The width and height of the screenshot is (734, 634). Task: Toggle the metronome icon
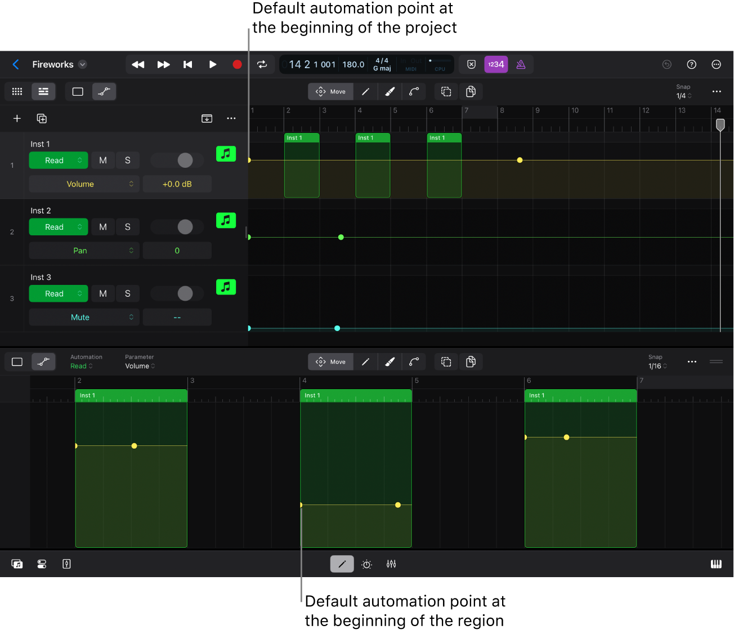click(x=521, y=64)
